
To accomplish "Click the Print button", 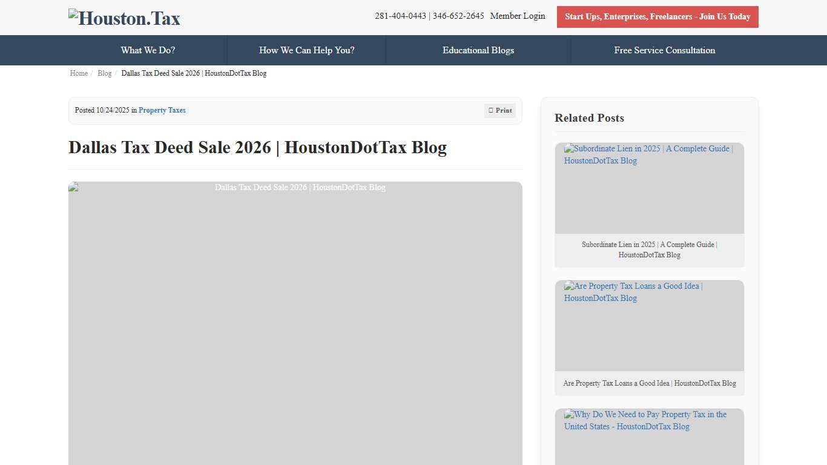I will pyautogui.click(x=499, y=110).
